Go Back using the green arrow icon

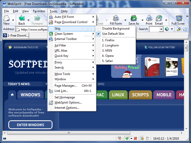[x=22, y=18]
